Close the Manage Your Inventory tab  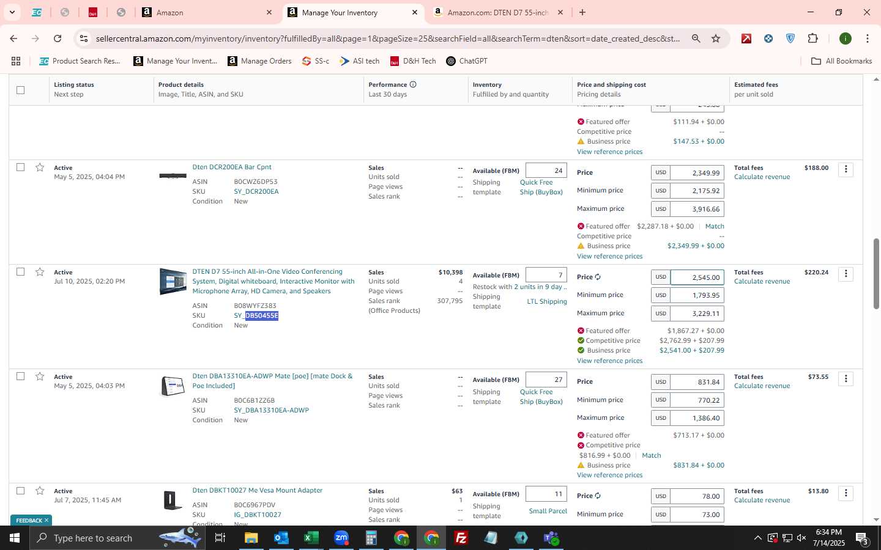click(414, 12)
